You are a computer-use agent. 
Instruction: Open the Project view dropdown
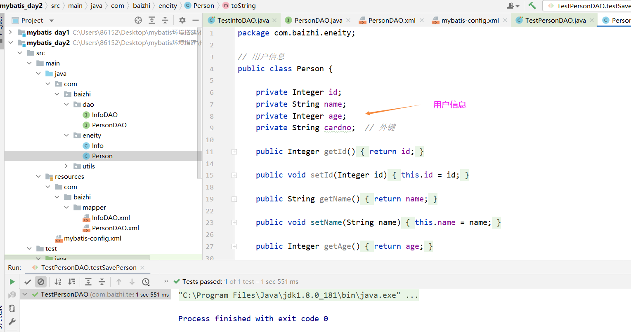tap(52, 21)
